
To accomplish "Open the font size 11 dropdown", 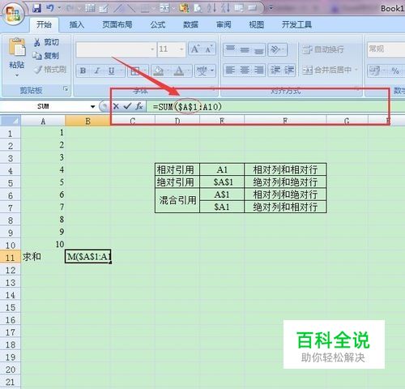I will [181, 49].
